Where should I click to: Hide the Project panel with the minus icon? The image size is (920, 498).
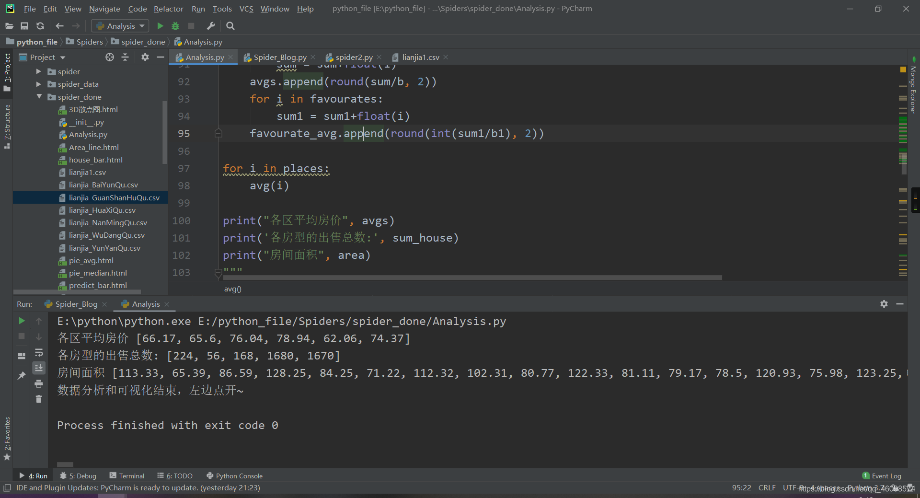(161, 57)
